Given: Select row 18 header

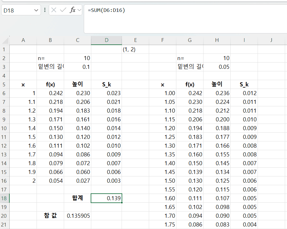Looking at the screenshot, I should 5,198.
